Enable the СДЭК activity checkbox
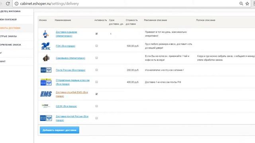 pos(96,106)
